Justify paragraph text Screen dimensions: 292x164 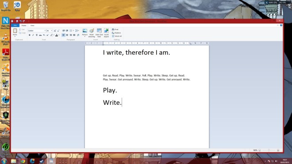click(74, 35)
